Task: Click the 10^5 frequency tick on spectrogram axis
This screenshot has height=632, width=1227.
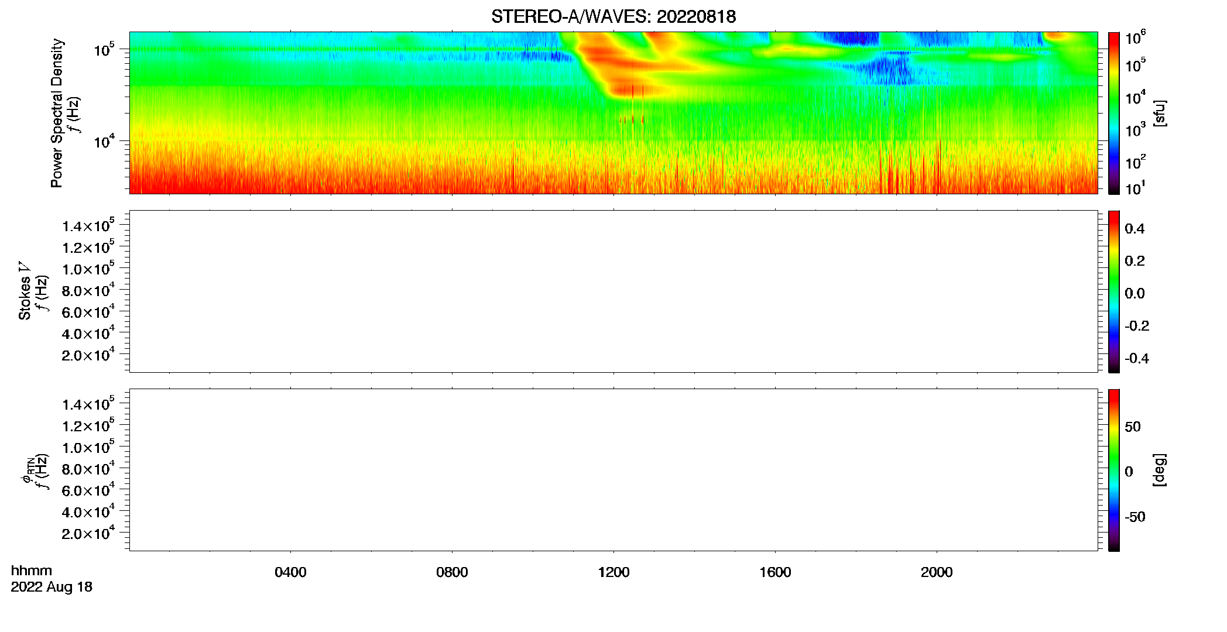Action: [x=104, y=49]
